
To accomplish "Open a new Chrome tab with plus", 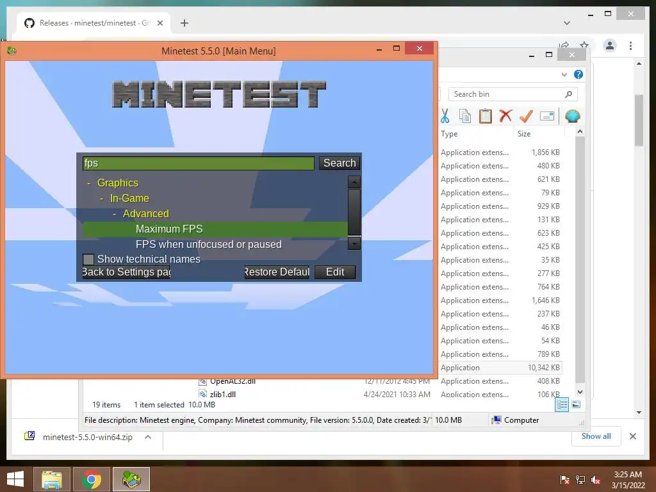I will pyautogui.click(x=184, y=23).
